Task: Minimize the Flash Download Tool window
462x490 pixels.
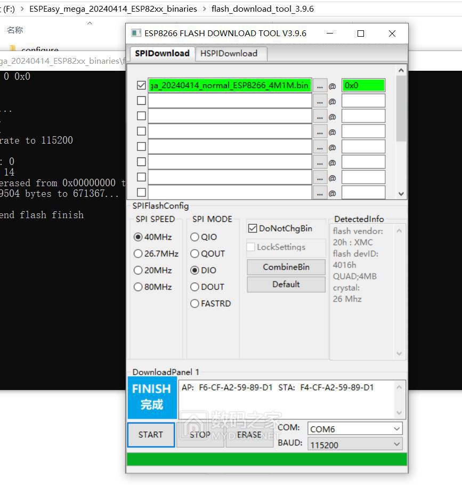Action: pyautogui.click(x=329, y=34)
